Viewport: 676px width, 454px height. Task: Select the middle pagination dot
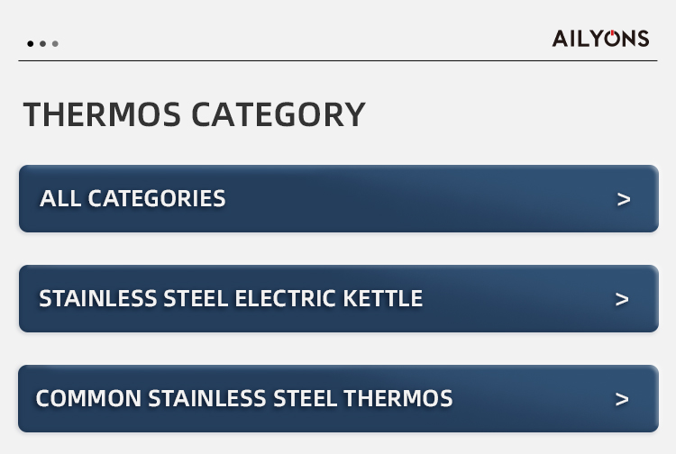[42, 43]
